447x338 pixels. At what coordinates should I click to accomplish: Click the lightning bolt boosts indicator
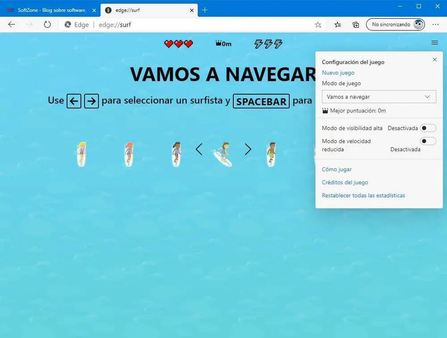pos(268,44)
